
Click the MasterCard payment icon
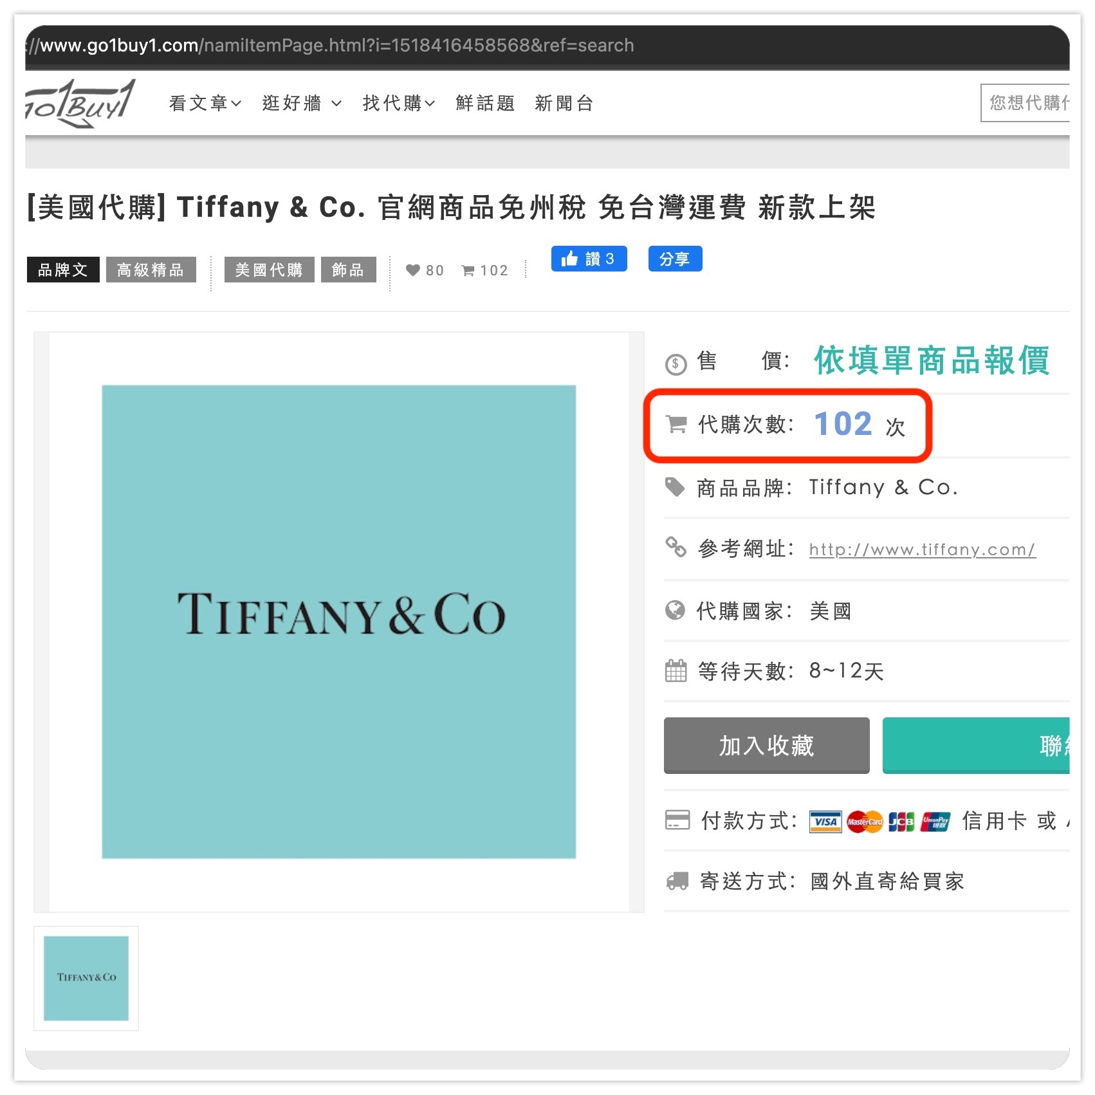pos(865,822)
